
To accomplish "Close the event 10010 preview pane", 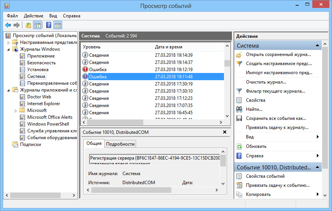I will click(225, 132).
